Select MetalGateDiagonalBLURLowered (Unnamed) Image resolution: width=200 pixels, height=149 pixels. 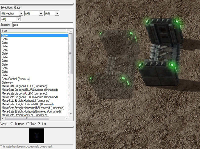click(x=30, y=90)
